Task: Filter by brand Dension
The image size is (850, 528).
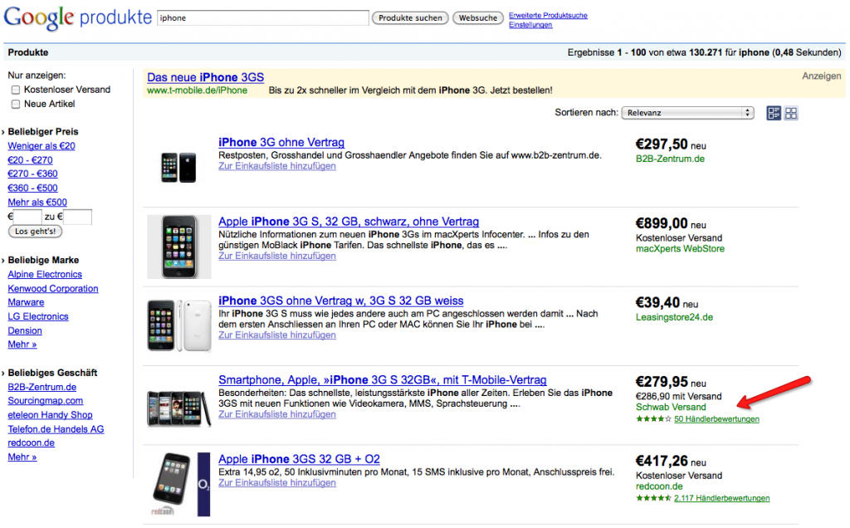Action: coord(25,330)
